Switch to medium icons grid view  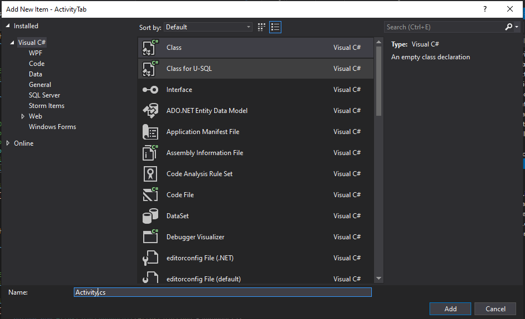(261, 27)
